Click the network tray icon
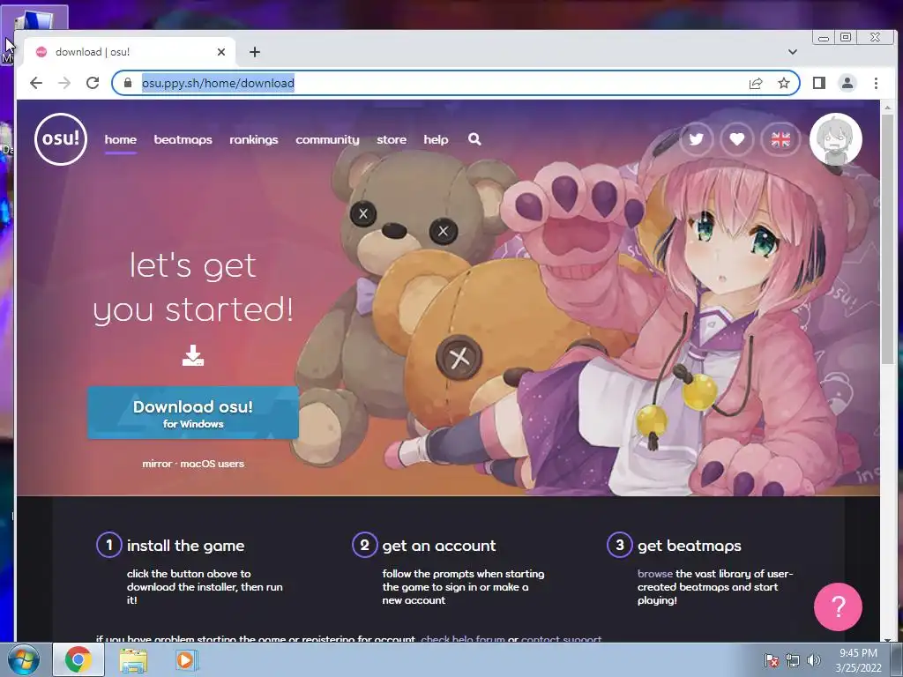903x677 pixels. tap(793, 660)
